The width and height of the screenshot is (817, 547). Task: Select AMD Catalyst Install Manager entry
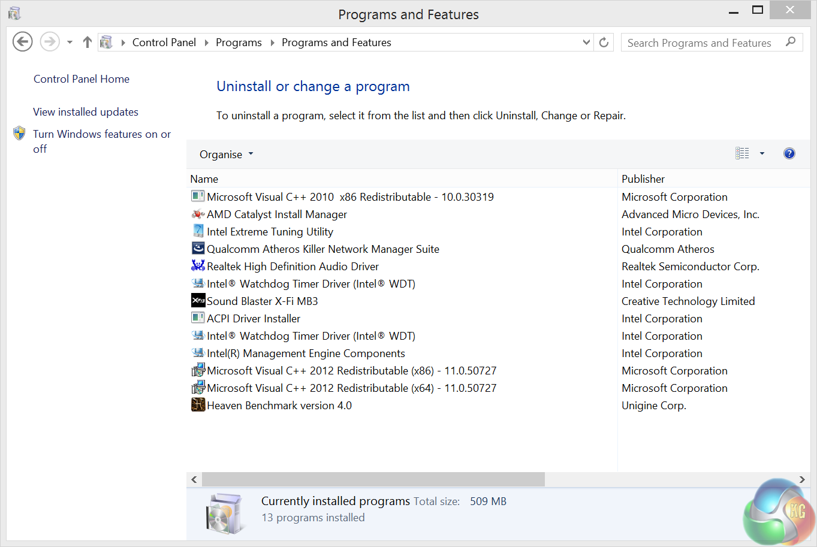pos(277,214)
